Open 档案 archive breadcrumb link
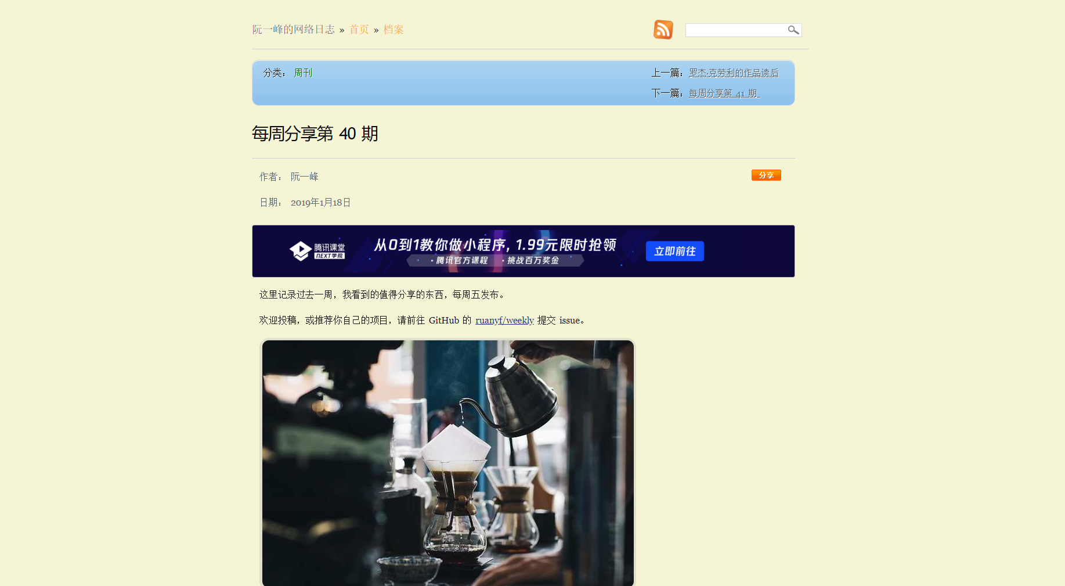1065x586 pixels. [x=393, y=30]
